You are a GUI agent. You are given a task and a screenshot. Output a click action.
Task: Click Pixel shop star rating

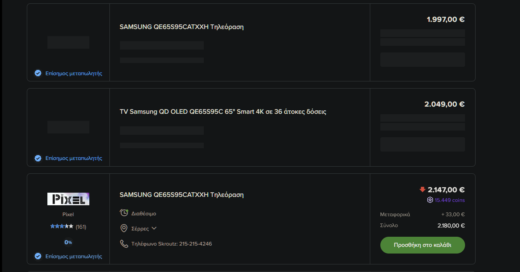pyautogui.click(x=62, y=227)
